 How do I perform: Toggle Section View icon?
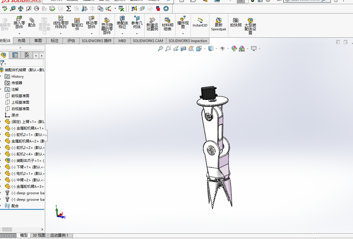click(183, 49)
